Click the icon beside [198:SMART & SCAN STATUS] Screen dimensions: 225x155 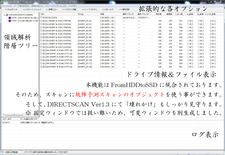43,60
